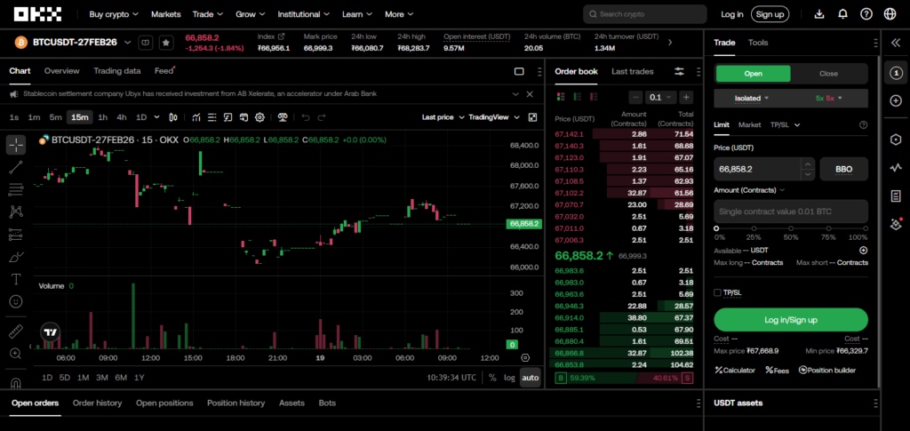Switch to the Trading data tab
This screenshot has width=910, height=431.
pyautogui.click(x=117, y=71)
